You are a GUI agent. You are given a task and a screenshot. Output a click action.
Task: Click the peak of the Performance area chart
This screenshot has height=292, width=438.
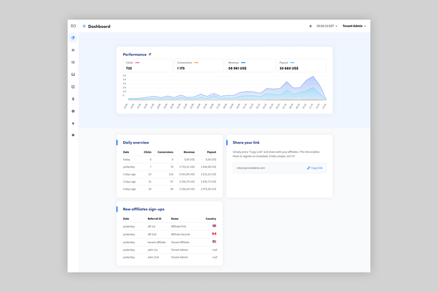click(313, 77)
